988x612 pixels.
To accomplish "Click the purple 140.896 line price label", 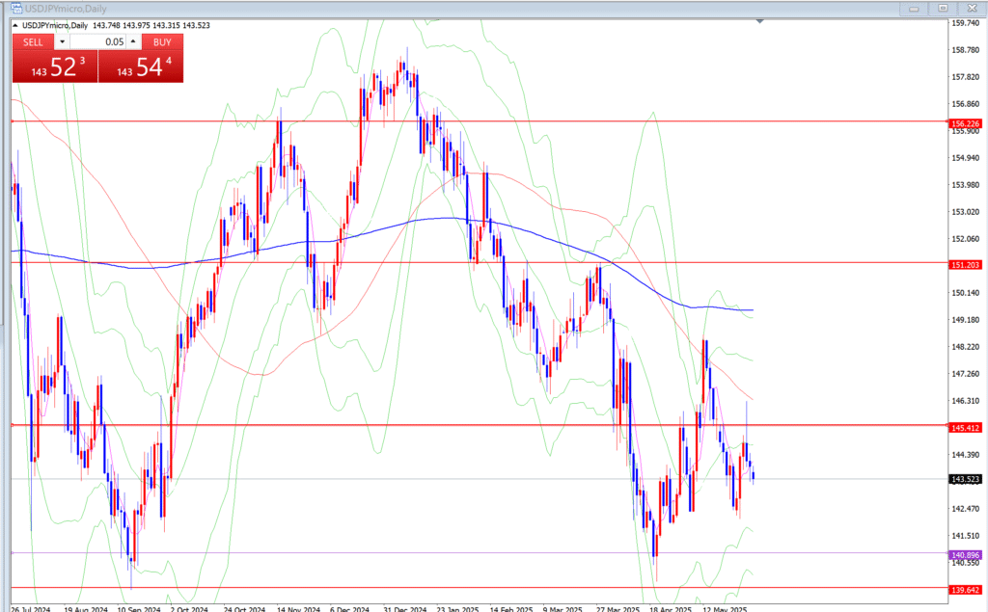I will (x=965, y=555).
